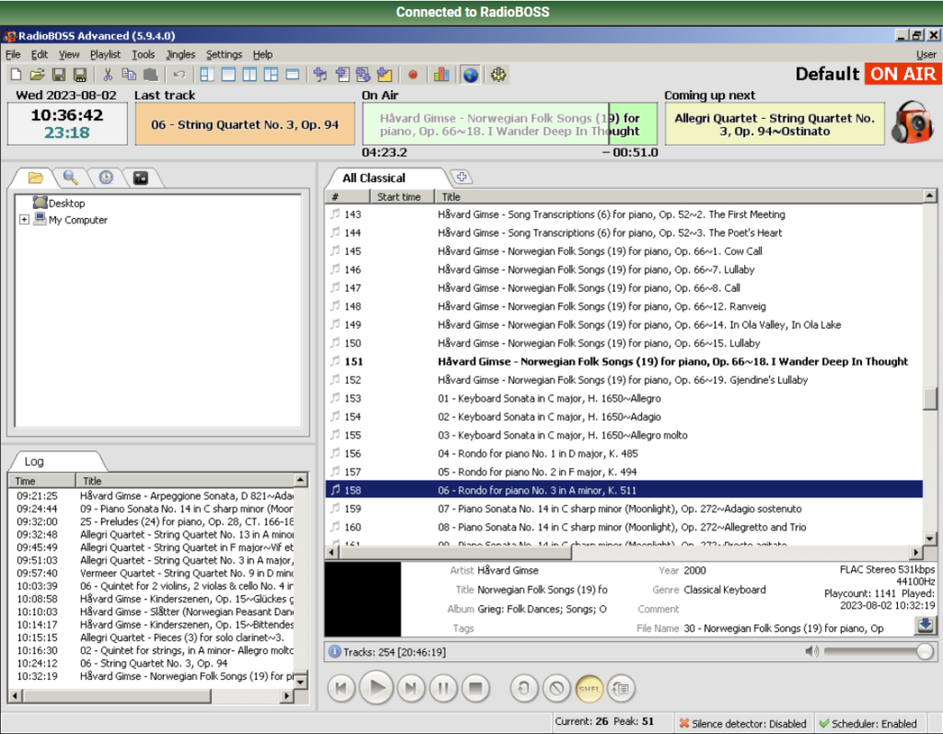Click the Last track box
This screenshot has height=734, width=943.
pyautogui.click(x=245, y=124)
